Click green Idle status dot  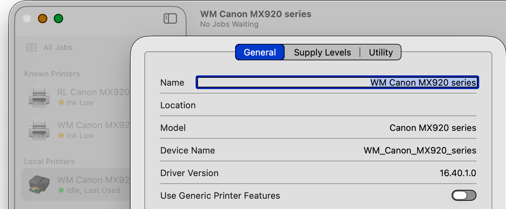coord(61,190)
